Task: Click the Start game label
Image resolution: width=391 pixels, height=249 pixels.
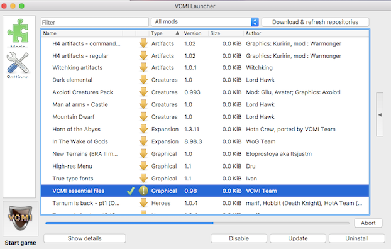Action: (21, 243)
